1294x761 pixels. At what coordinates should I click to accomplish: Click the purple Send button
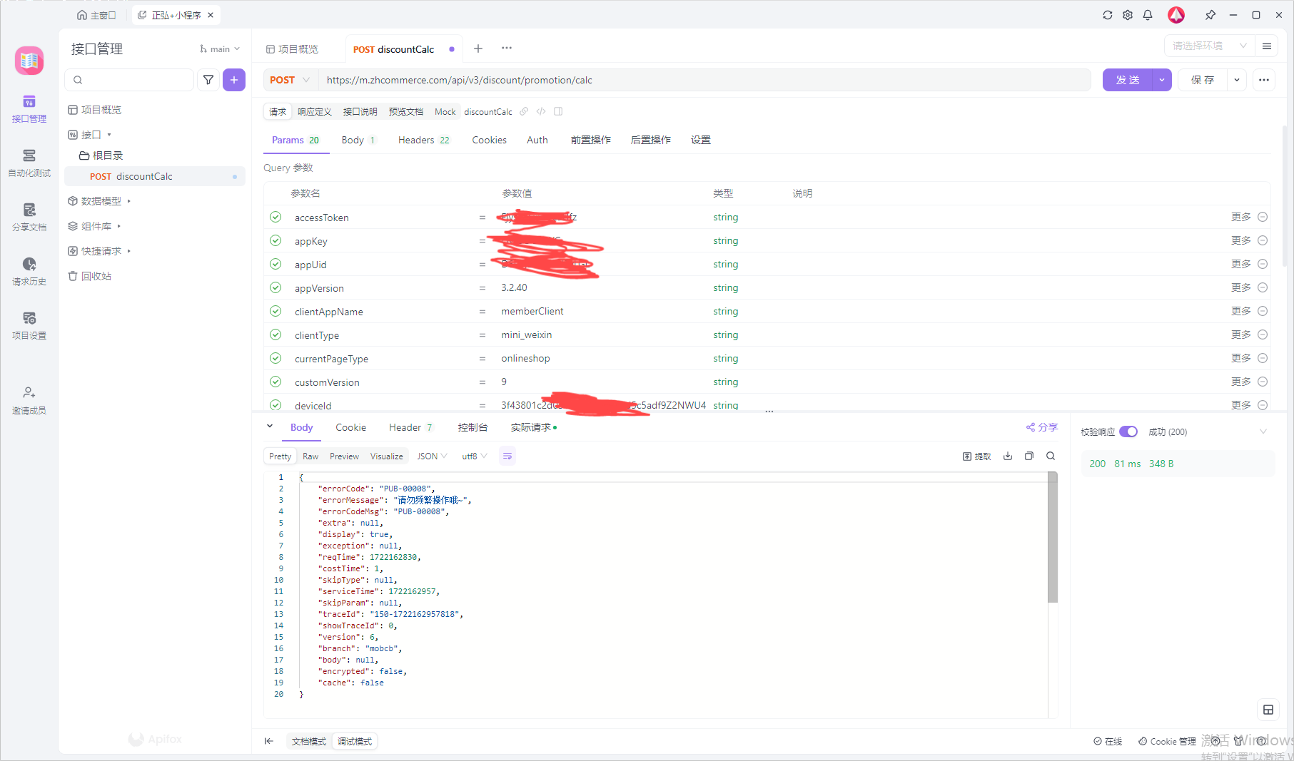click(x=1127, y=80)
